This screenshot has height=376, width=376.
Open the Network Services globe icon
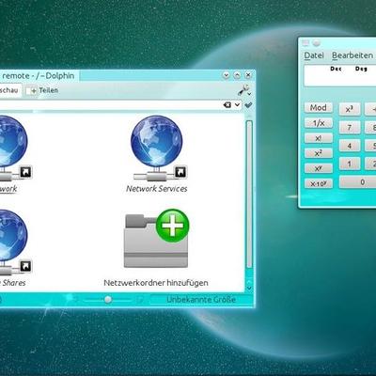(x=157, y=149)
